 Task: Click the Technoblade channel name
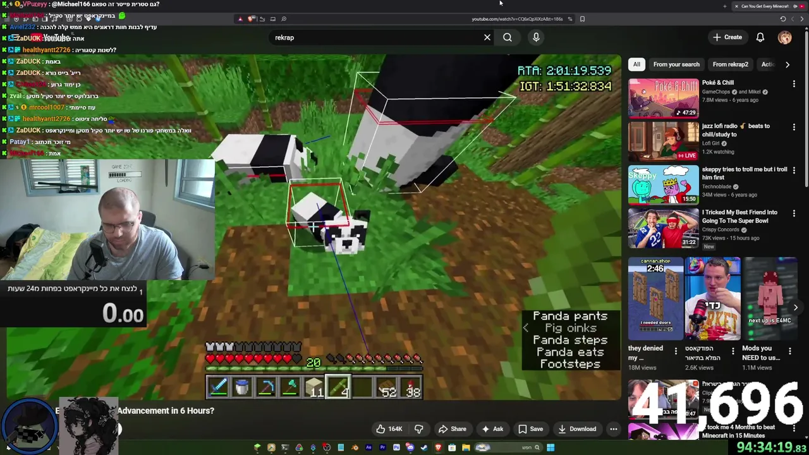pos(717,186)
